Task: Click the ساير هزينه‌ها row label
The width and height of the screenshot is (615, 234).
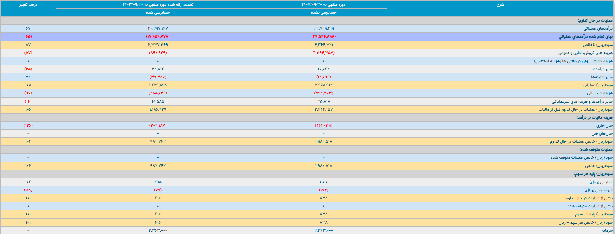Action: click(602, 77)
